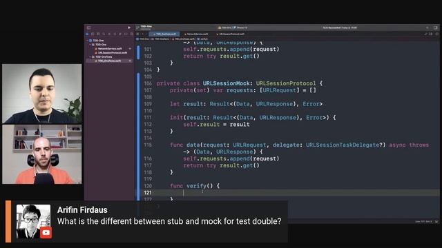Click TDD_OneTests.swift in the jump bar
Image resolution: width=442 pixels, height=248 pixels.
[184, 39]
